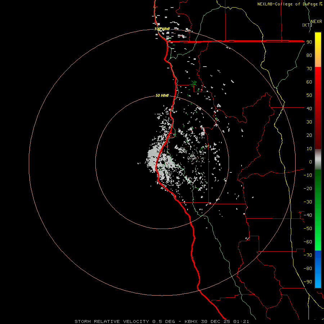Click the -60 value on velocity scale
Image resolution: width=324 pixels, height=324 pixels.
tap(308, 242)
